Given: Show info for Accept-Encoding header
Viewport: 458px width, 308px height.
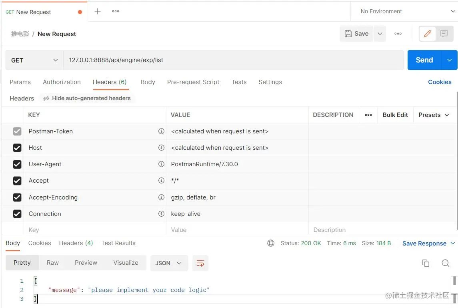Looking at the screenshot, I should pos(161,197).
